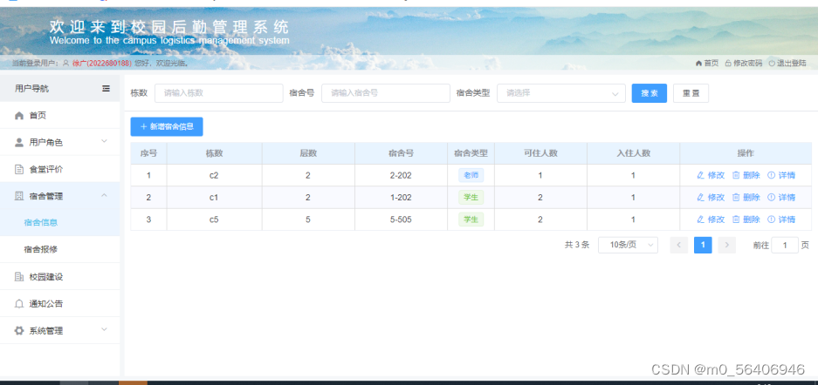Focus the 栋数 input field
Viewport: 818px width, 385px height.
click(x=218, y=93)
